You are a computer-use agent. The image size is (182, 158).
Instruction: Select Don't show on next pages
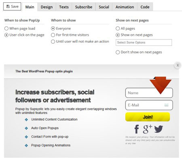click(x=118, y=52)
